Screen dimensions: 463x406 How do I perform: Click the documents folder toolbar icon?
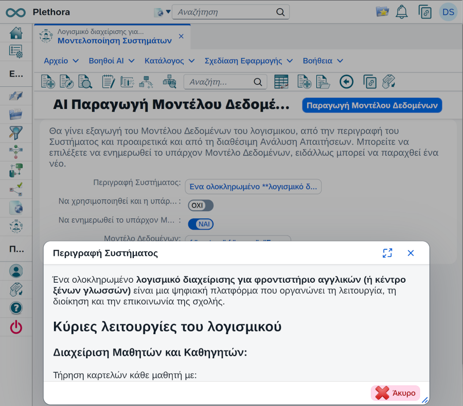click(x=323, y=82)
